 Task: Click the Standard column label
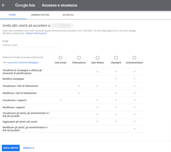coord(116,63)
